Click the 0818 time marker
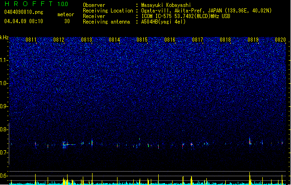Viewport: 291px width, 185px height. click(x=225, y=40)
